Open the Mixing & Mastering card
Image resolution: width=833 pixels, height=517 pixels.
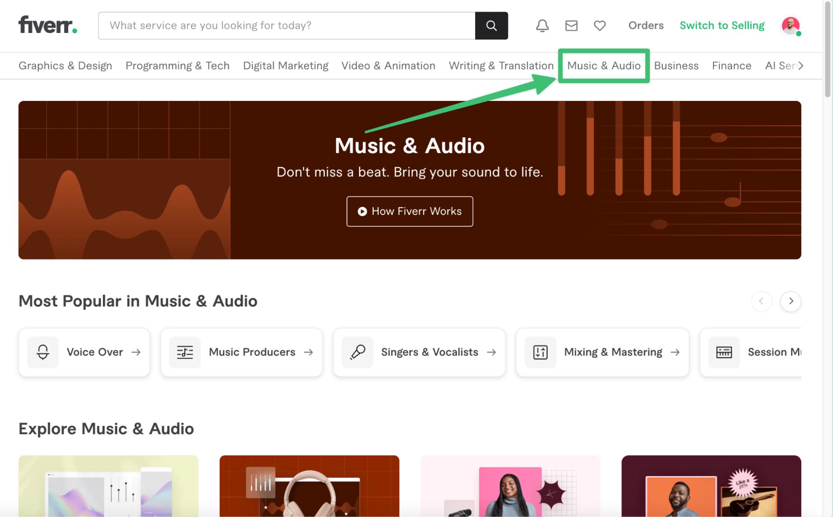coord(603,352)
